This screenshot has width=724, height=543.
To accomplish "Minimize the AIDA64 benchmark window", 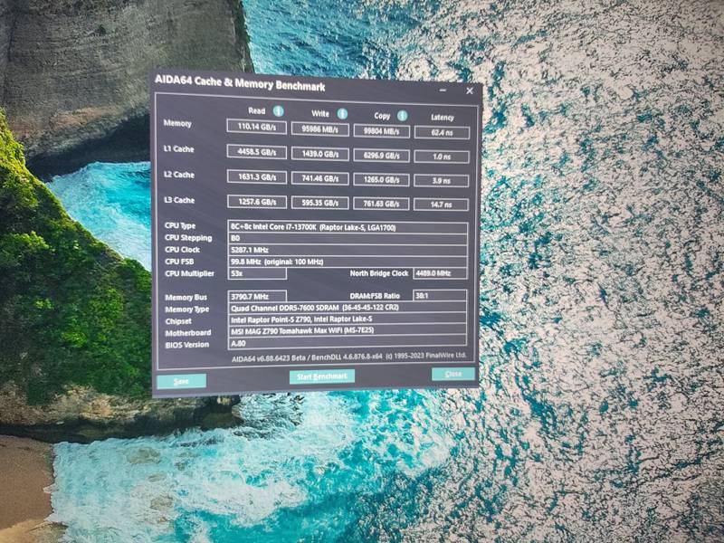I will (443, 90).
